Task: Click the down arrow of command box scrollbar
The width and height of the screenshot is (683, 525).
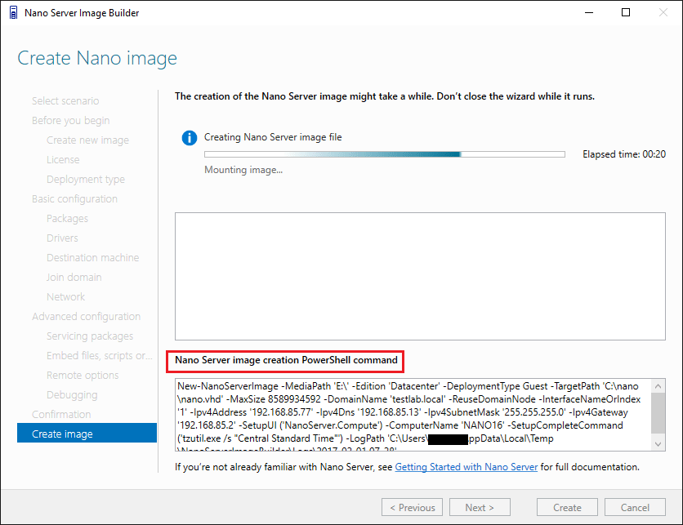Action: pos(658,444)
